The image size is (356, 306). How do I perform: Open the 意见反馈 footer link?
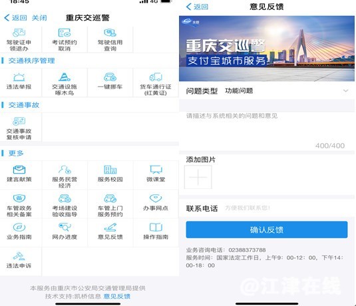tap(117, 296)
